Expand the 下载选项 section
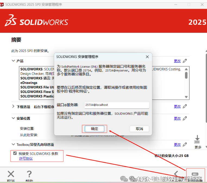The image size is (207, 183). (13, 106)
